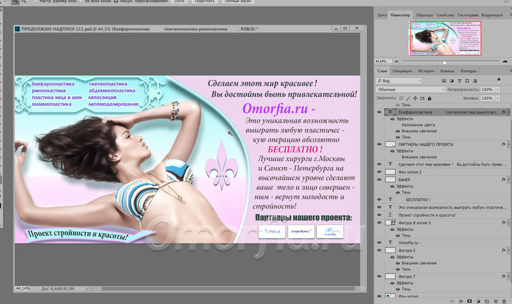Hide the Фигура 7 layer
Viewport: 512px width, 304px height.
pos(379,276)
